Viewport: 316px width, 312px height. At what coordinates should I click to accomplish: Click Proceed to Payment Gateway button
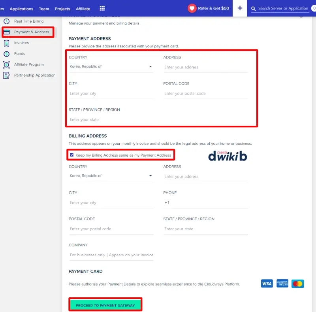tap(105, 305)
